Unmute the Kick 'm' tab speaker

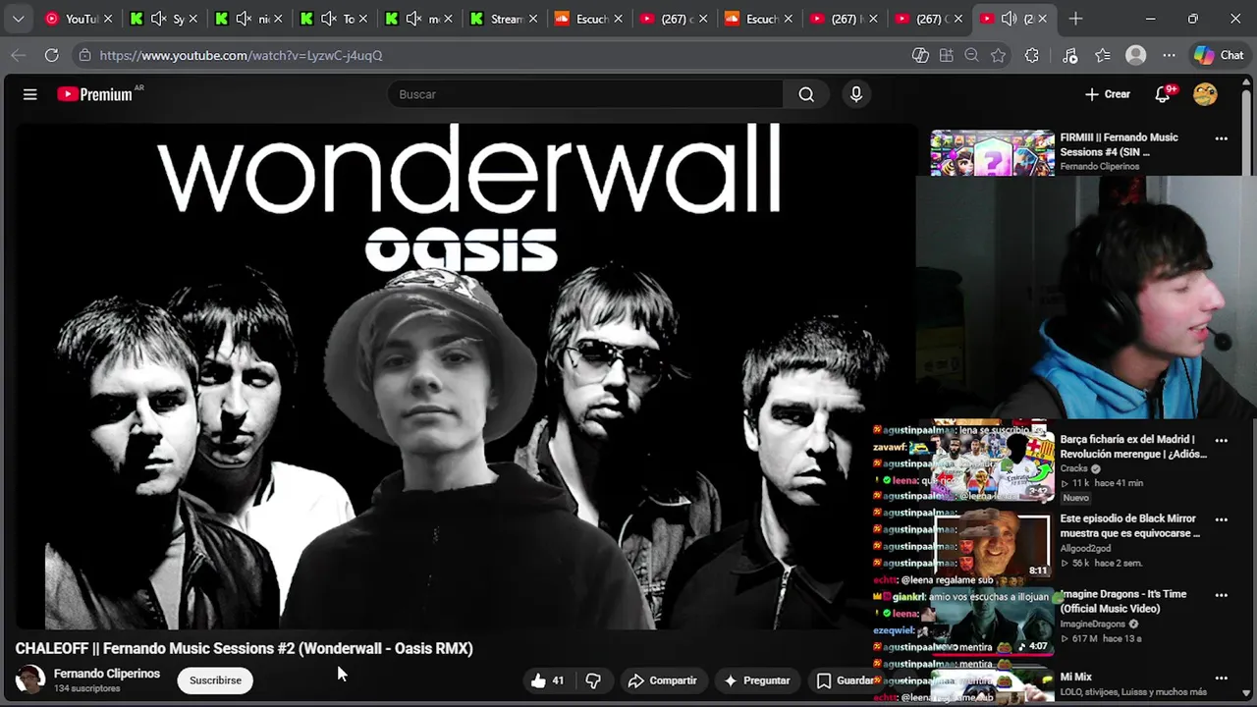tap(414, 19)
